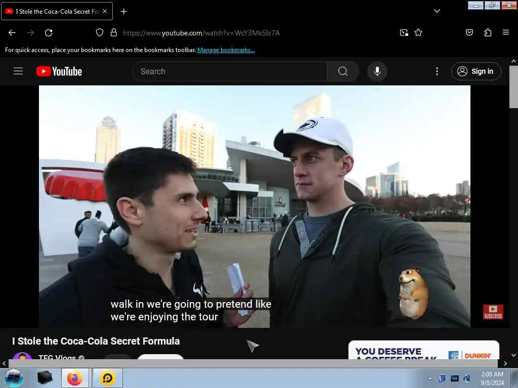Open the Firefox application menu
This screenshot has height=388, width=518.
506,32
